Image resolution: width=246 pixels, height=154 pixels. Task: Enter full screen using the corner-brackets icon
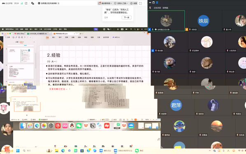[x=140, y=3]
